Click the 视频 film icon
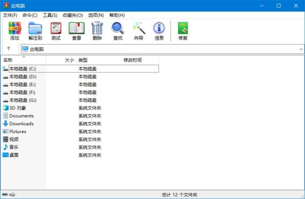Image resolution: width=305 pixels, height=199 pixels. (6, 139)
